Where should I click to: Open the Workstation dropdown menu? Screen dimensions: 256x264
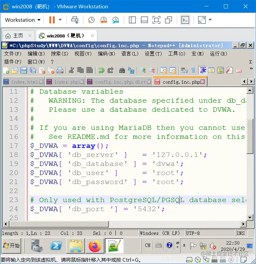click(x=23, y=20)
